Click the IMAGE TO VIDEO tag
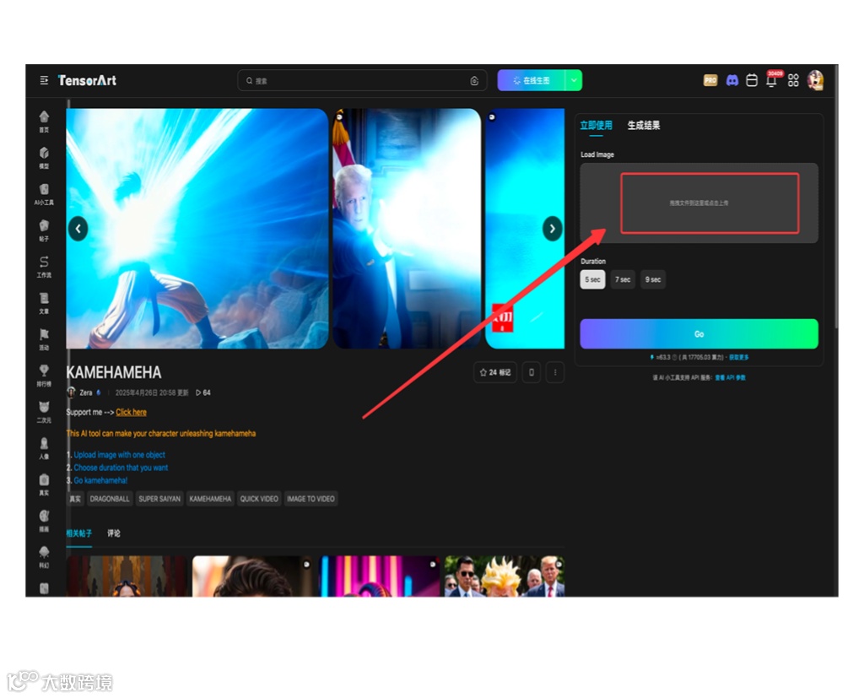 (x=310, y=499)
